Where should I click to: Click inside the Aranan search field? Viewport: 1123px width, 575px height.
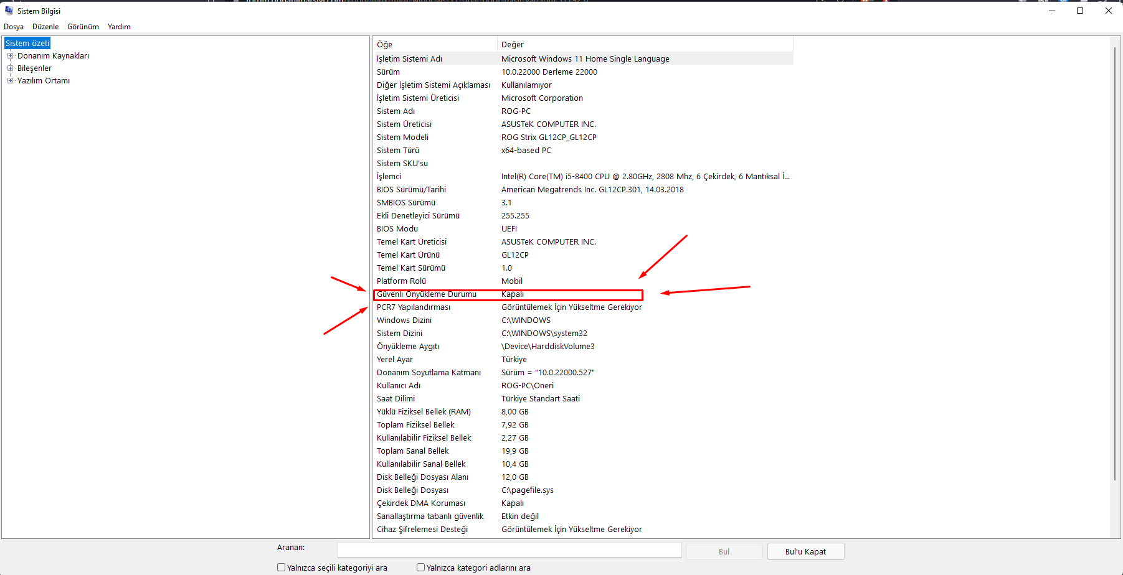click(509, 549)
